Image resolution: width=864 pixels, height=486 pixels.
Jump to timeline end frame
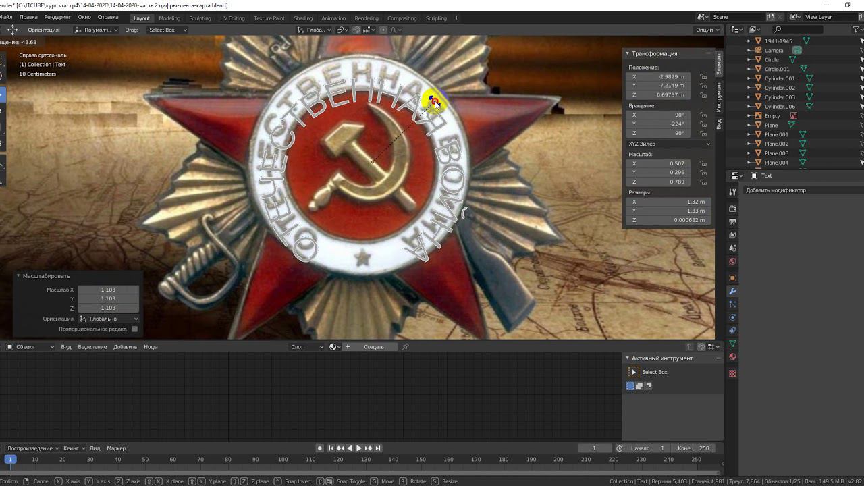[378, 448]
